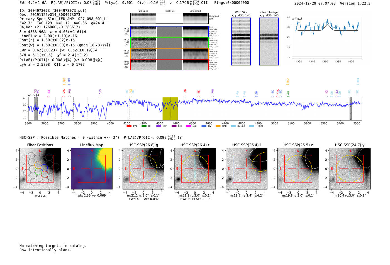
Task: Select the blue fiber circle in Fiber Positions
Action: (44, 168)
